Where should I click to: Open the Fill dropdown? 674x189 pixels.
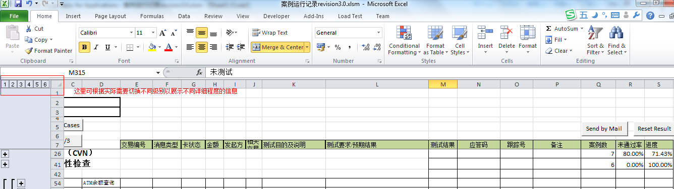coord(556,40)
